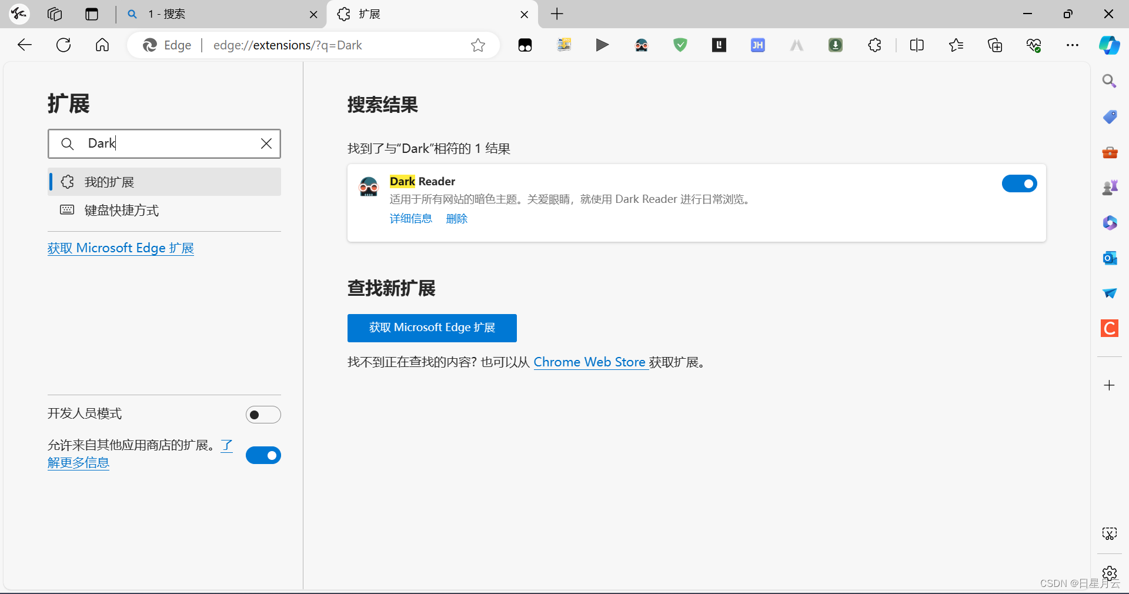Click the Tampermonkey extension icon

pos(525,45)
